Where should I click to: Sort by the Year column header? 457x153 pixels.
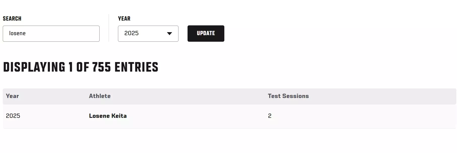tap(12, 96)
